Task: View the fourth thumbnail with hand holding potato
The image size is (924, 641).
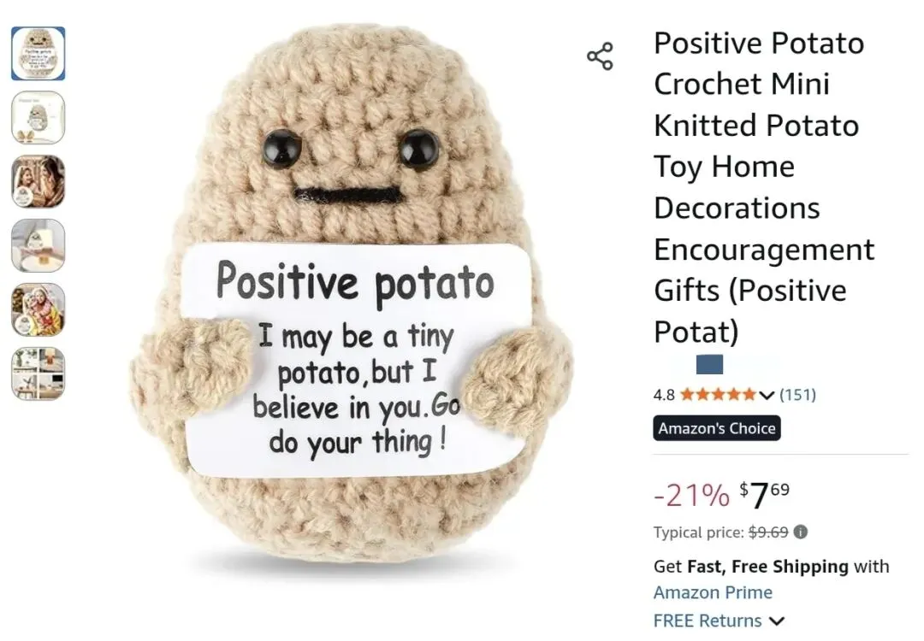Action: (38, 245)
